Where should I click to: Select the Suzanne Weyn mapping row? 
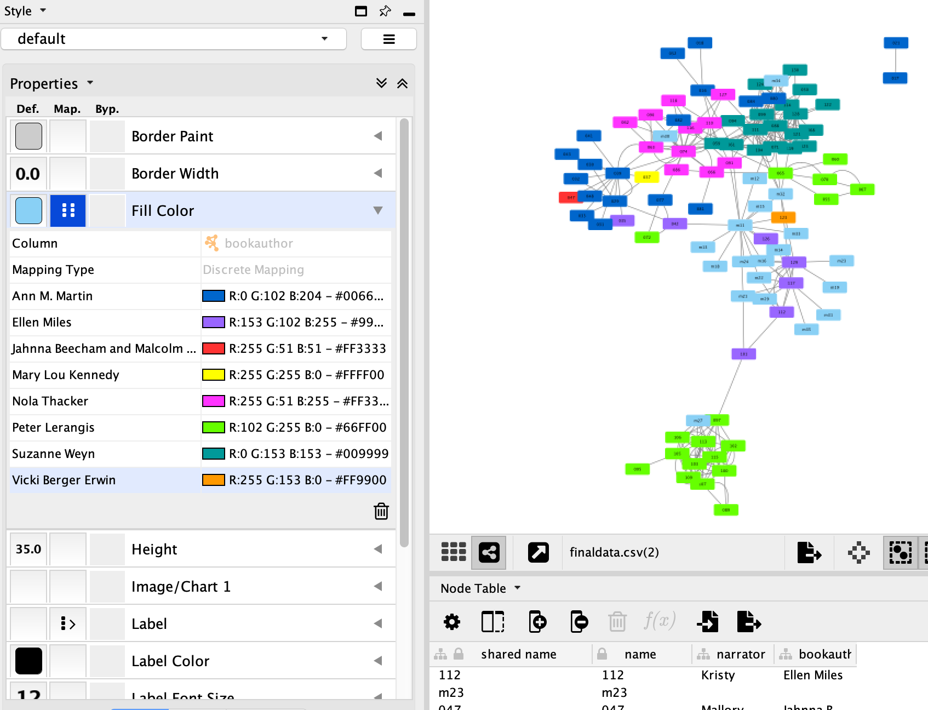coord(201,454)
